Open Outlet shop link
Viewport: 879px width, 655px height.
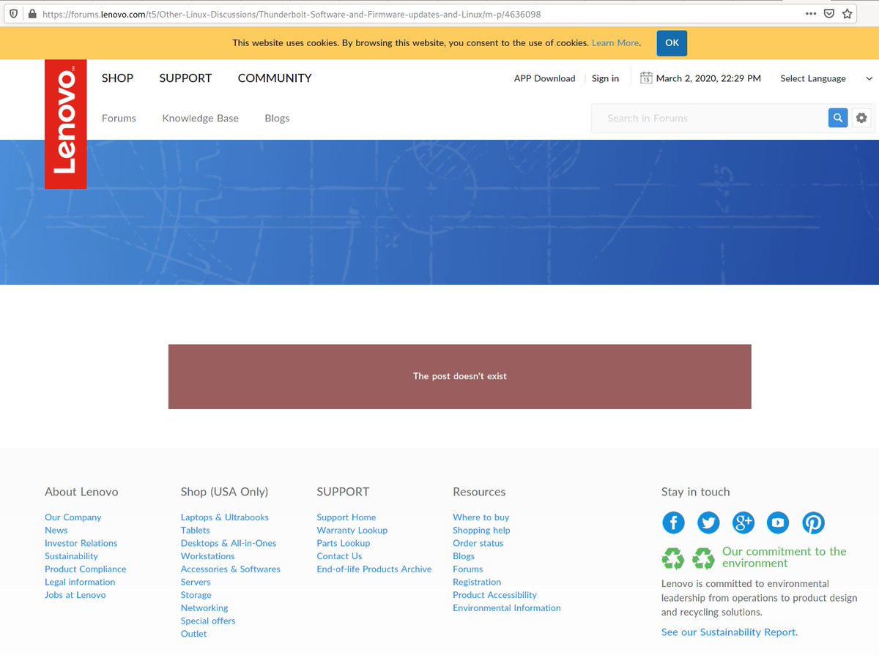pyautogui.click(x=193, y=634)
